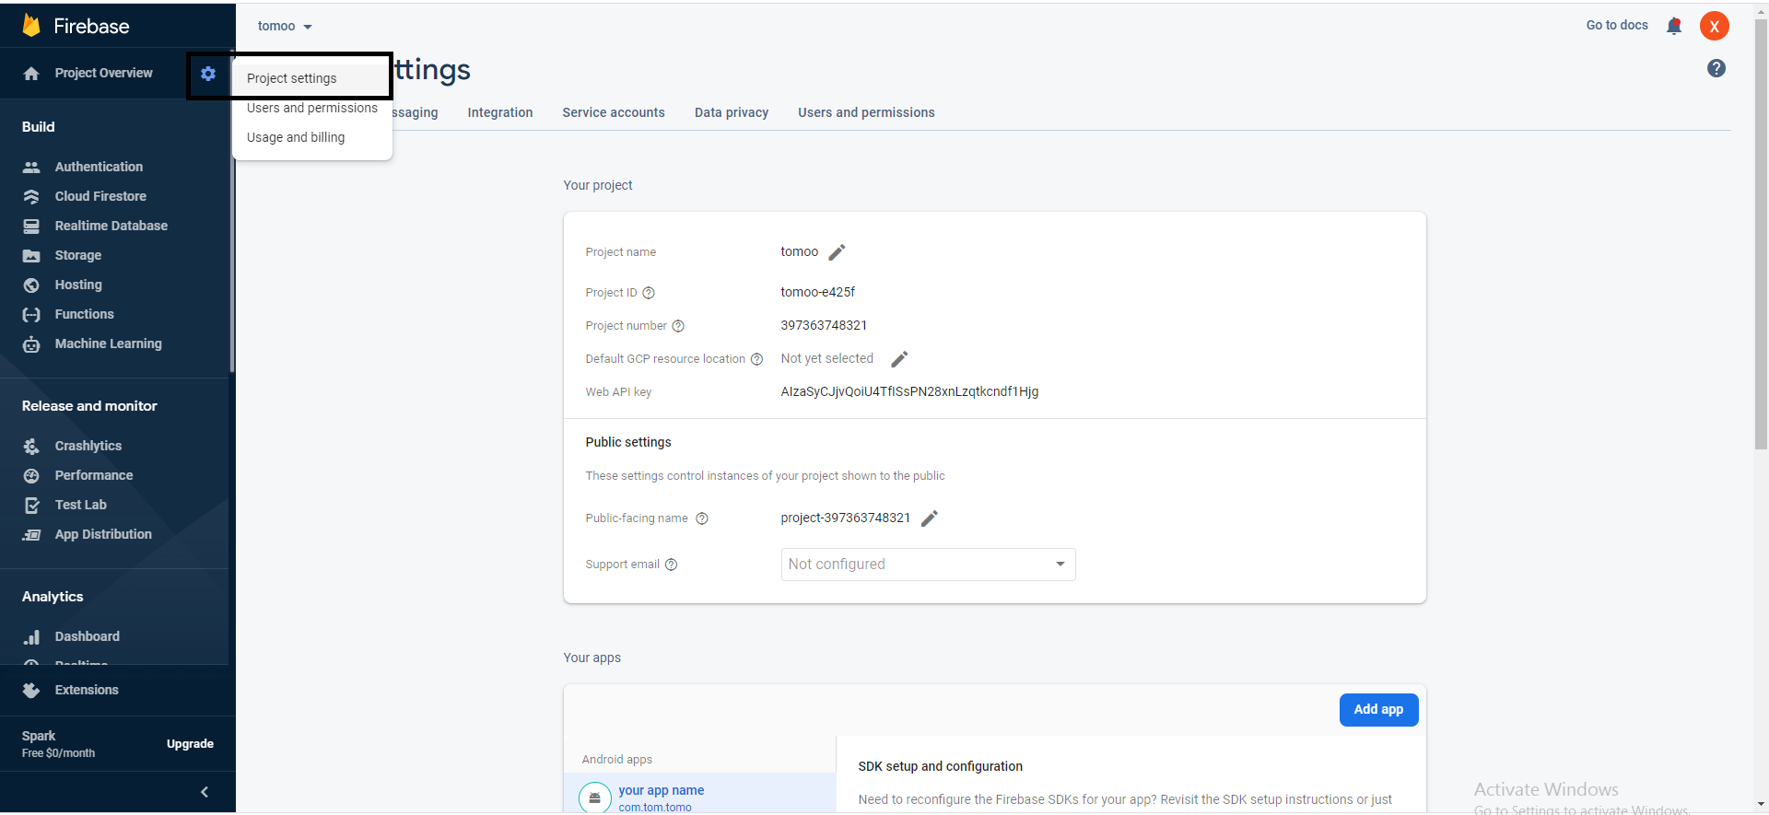Screen dimensions: 1769x815
Task: Click the settings gear icon beside Project Overview
Action: pos(208,74)
